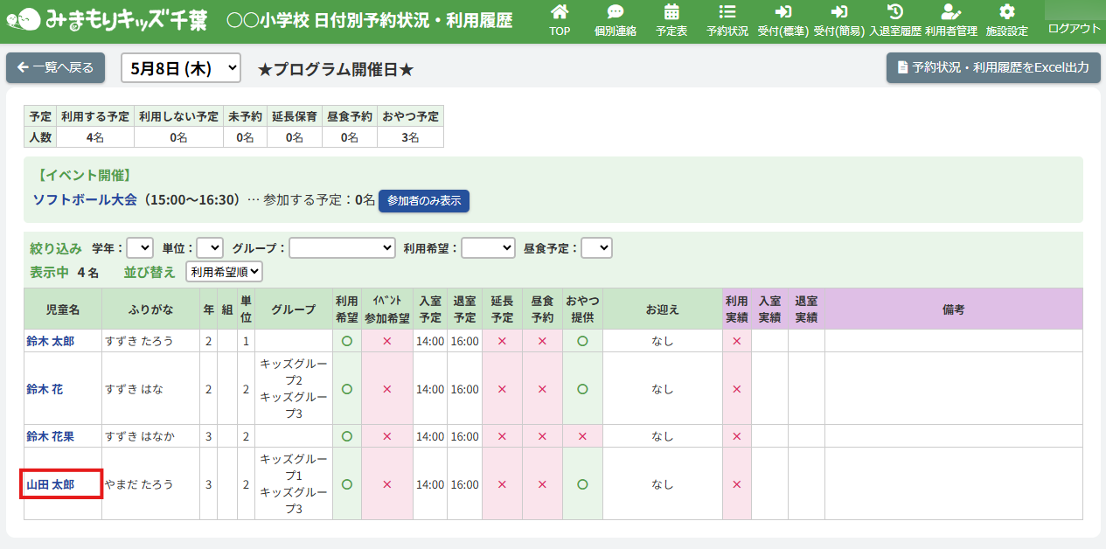Open the ソフトボール大会 event link
1106x549 pixels.
tap(85, 199)
